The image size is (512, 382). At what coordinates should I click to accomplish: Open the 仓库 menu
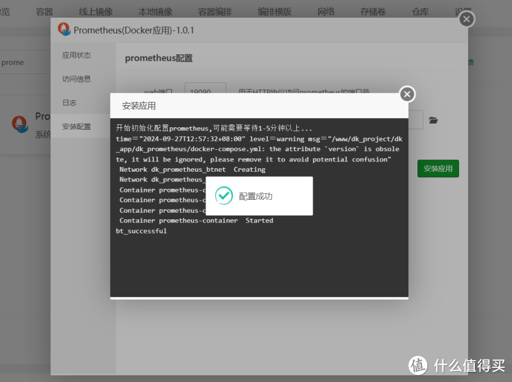coord(419,11)
